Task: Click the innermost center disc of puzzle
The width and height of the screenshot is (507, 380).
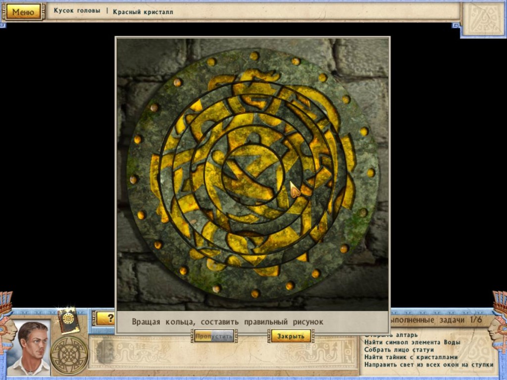Action: click(253, 175)
